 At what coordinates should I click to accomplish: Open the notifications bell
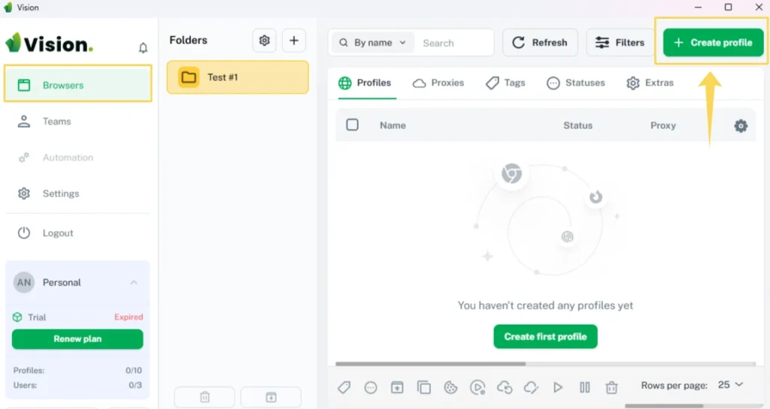[143, 47]
